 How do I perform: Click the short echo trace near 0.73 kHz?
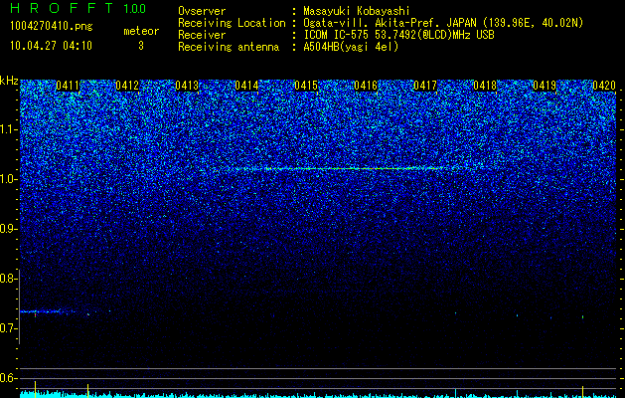(48, 311)
